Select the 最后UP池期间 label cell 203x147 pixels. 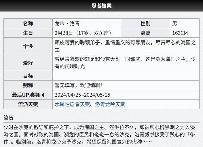pos(28,95)
